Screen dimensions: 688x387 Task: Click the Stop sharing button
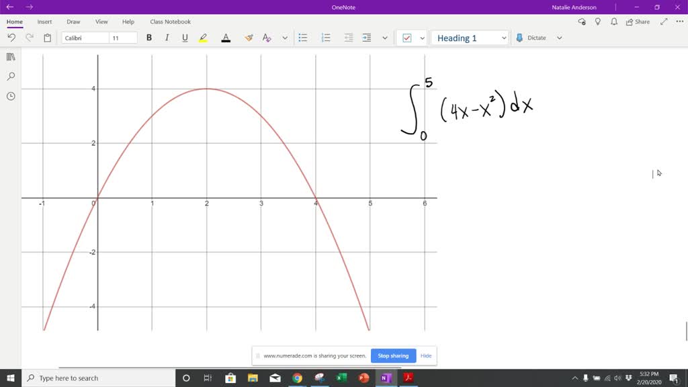[393, 355]
